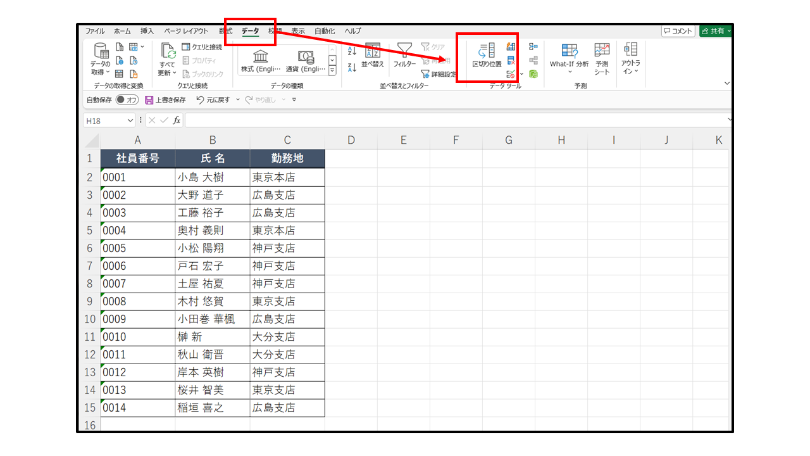Click the 予測シート forecast sheet icon
The height and width of the screenshot is (456, 810).
coord(602,58)
